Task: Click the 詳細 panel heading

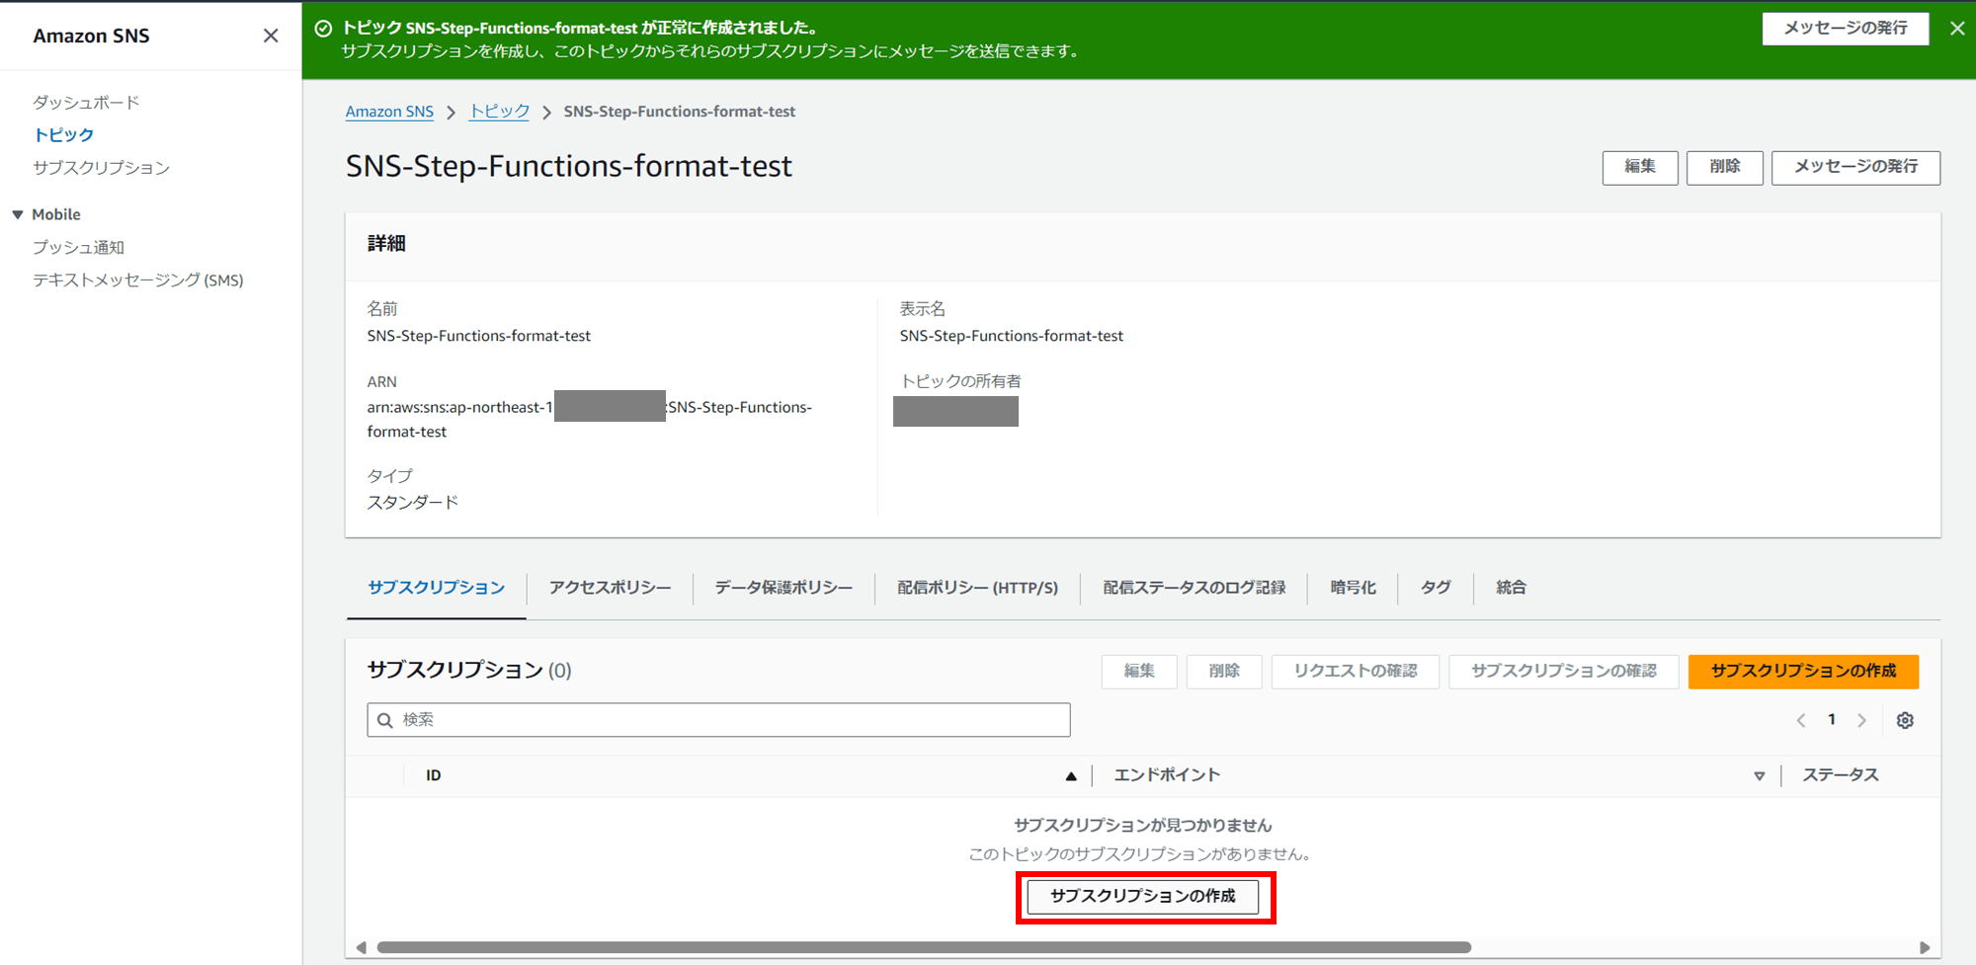Action: click(386, 244)
